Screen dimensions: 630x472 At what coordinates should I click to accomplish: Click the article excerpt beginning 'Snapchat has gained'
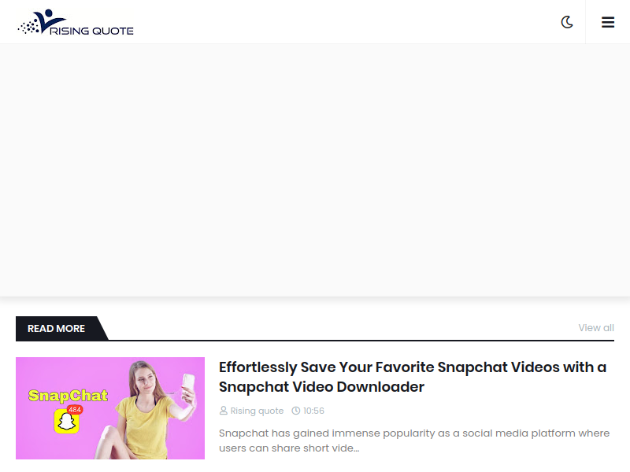[414, 441]
